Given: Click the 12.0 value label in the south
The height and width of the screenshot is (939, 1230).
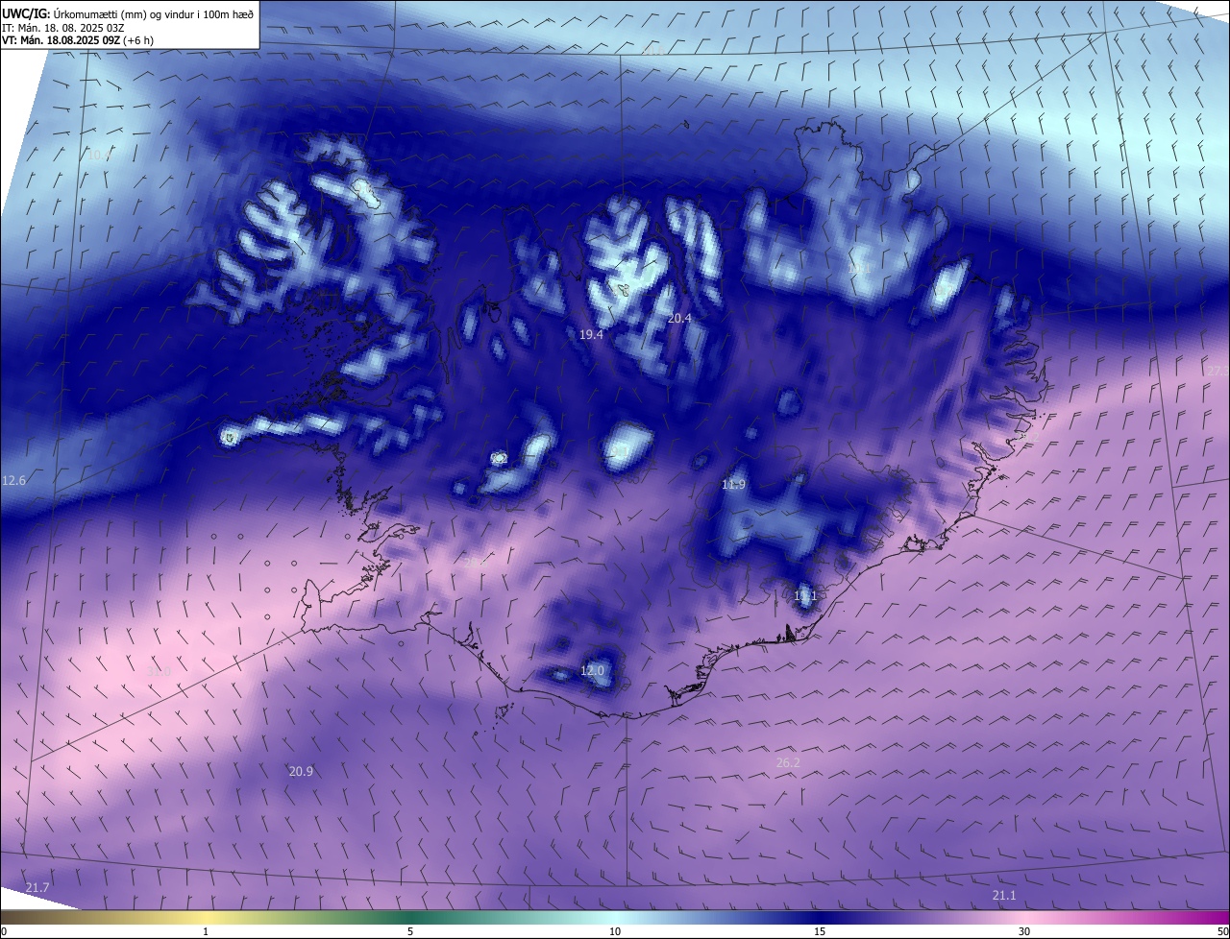Looking at the screenshot, I should [x=592, y=670].
